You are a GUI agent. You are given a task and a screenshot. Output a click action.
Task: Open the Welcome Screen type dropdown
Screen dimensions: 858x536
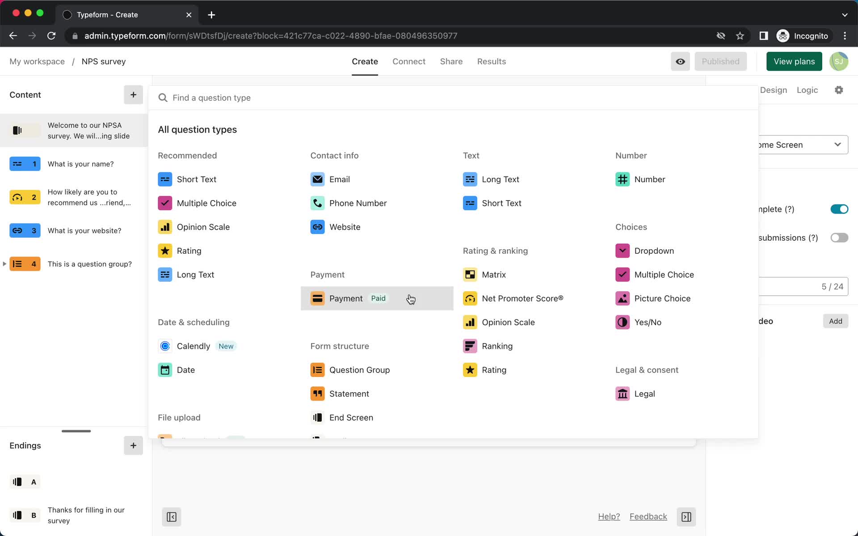pos(803,145)
